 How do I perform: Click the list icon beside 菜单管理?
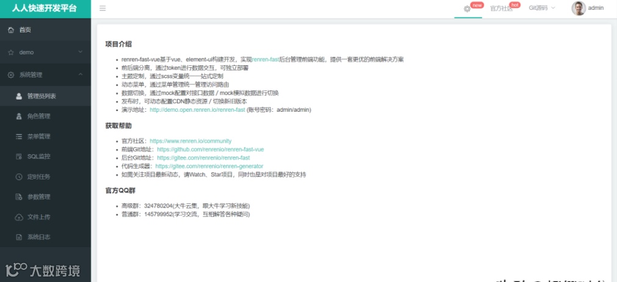[x=19, y=137]
